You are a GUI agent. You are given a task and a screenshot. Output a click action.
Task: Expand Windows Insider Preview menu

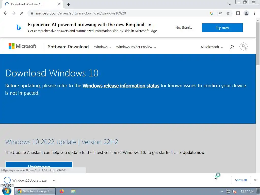136,47
